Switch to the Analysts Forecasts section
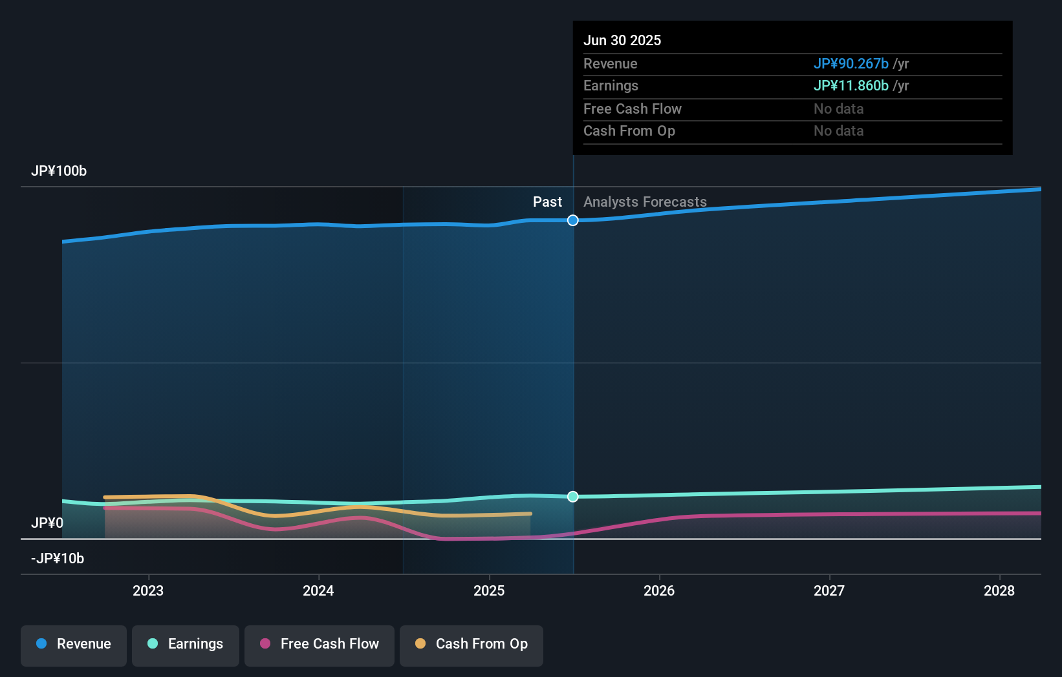1062x677 pixels. coord(645,202)
